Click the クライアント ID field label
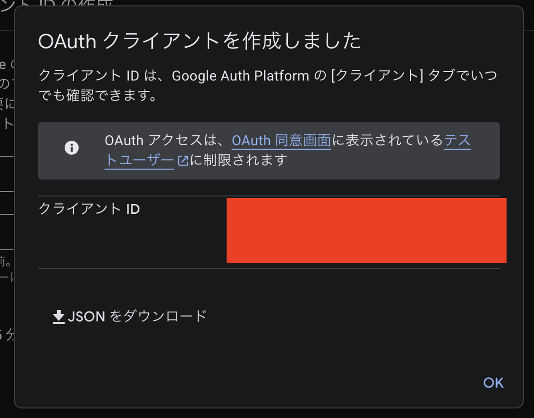The height and width of the screenshot is (418, 534). click(x=89, y=209)
